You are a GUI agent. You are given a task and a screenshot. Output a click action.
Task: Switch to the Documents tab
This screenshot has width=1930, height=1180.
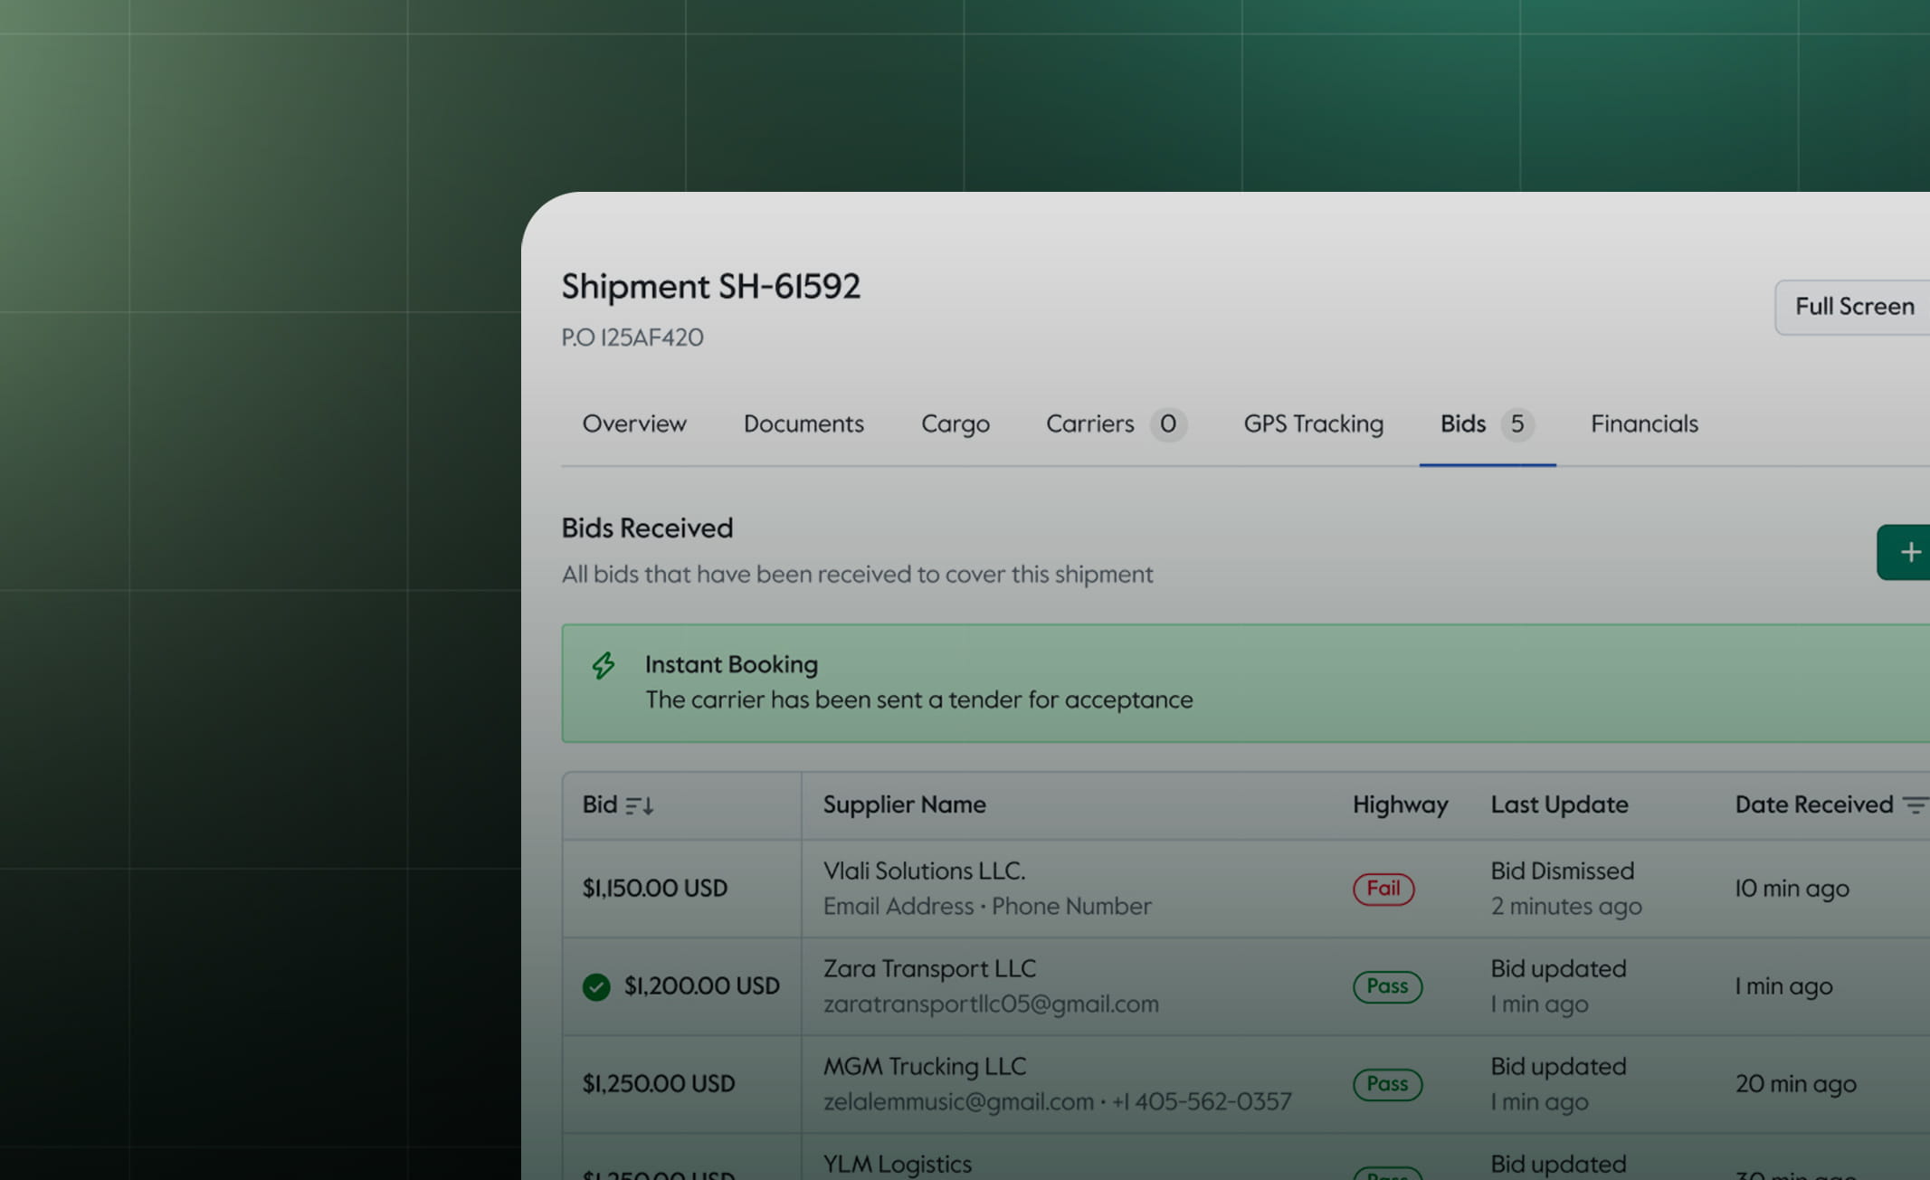coord(803,423)
